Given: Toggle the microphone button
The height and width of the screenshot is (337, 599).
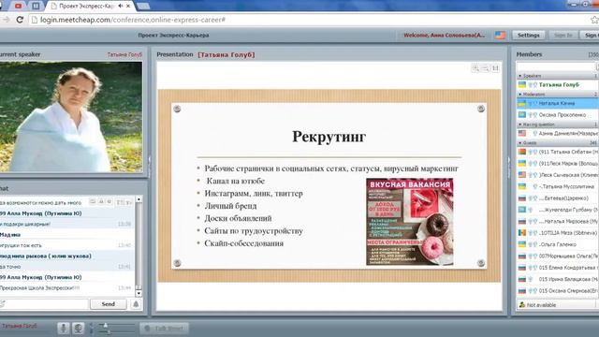Looking at the screenshot, I should [x=64, y=329].
